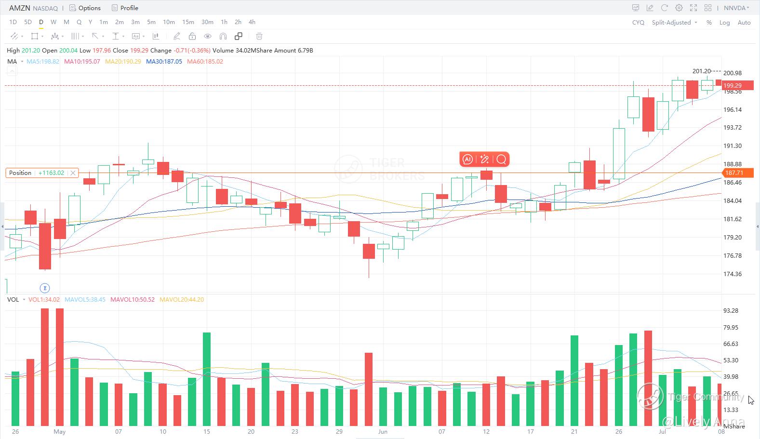Toggle the Auto scale option

point(744,23)
